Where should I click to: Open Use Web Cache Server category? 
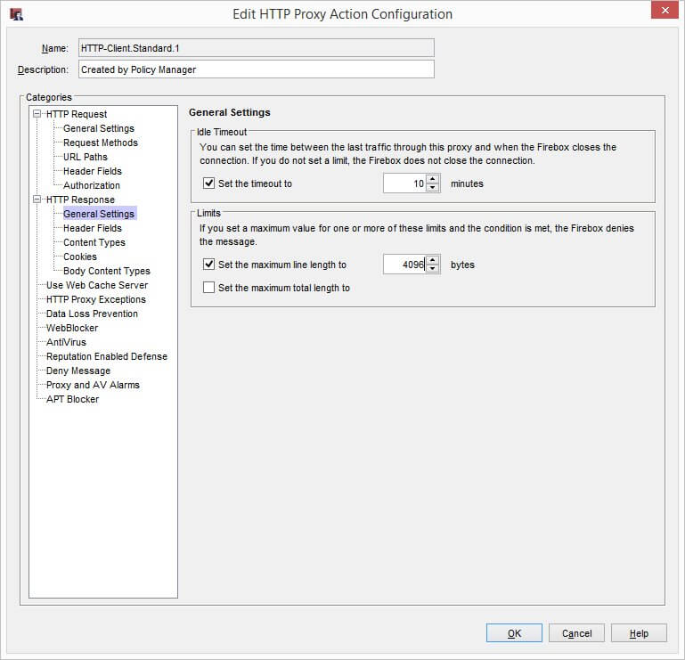coord(97,285)
